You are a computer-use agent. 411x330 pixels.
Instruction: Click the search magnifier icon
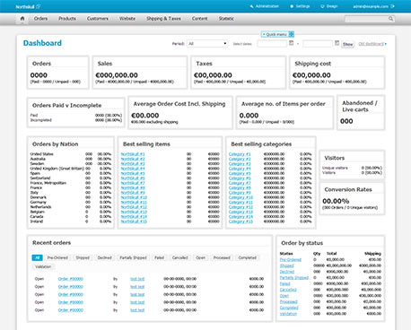(390, 19)
